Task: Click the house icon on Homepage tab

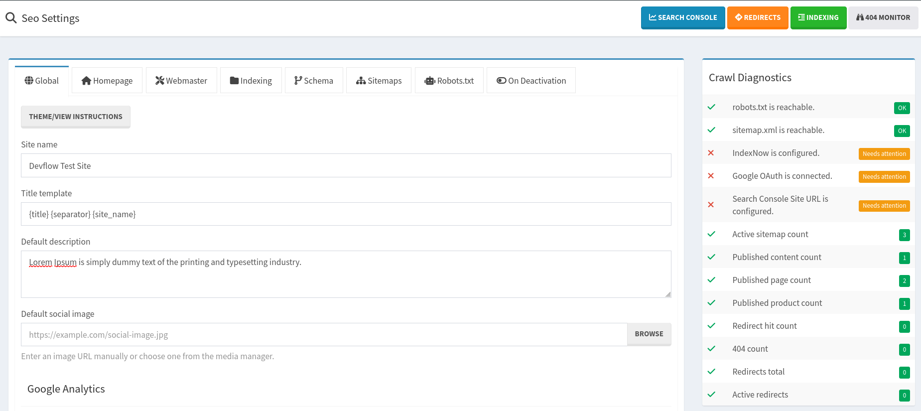Action: pyautogui.click(x=86, y=81)
